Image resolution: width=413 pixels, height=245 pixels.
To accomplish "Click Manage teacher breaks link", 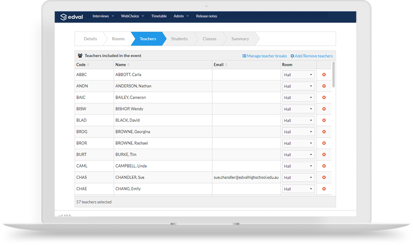I will click(x=265, y=56).
